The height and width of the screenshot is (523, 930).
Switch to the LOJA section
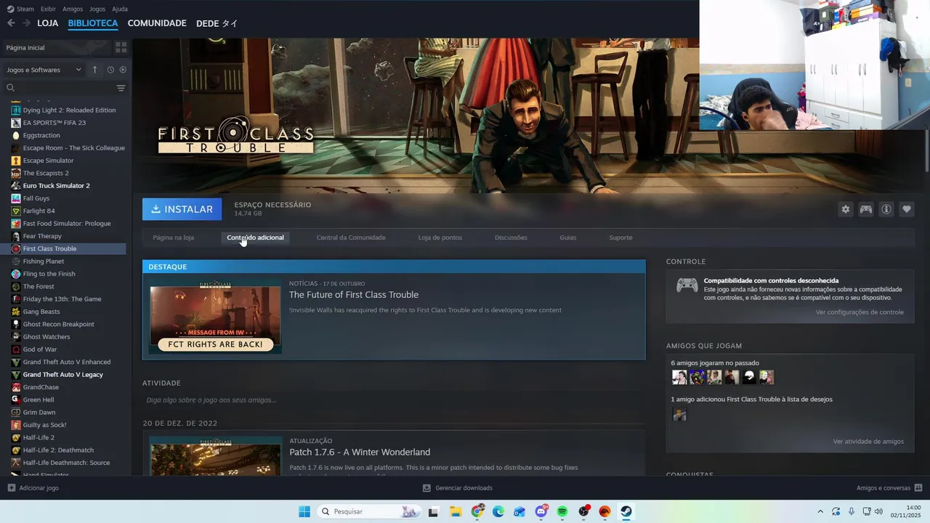click(x=47, y=23)
